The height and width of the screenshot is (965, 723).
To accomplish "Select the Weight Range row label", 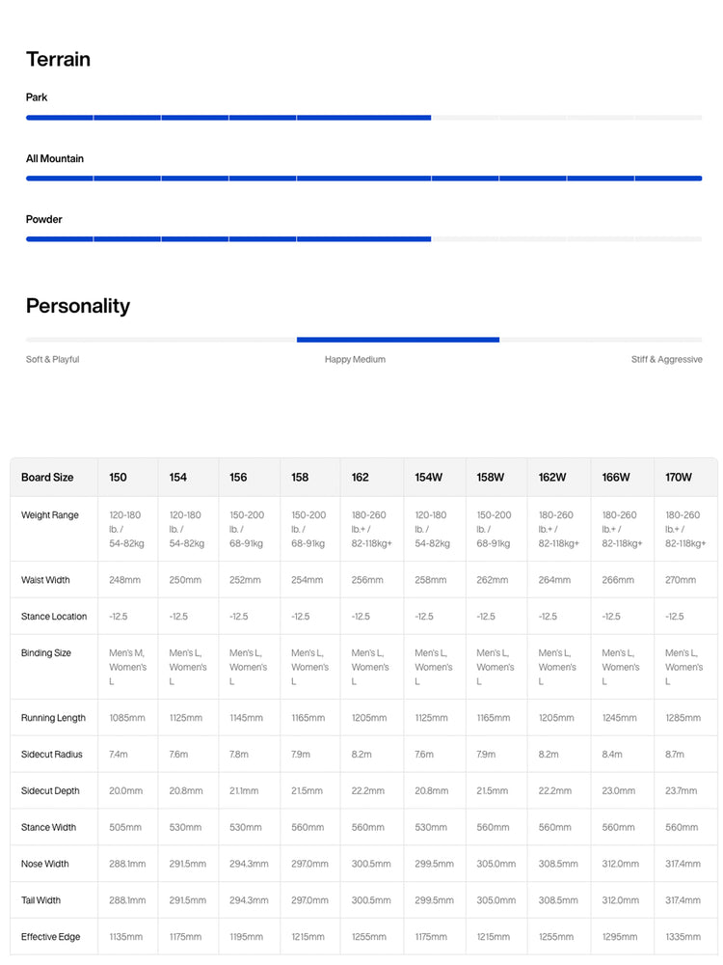I will pos(50,515).
